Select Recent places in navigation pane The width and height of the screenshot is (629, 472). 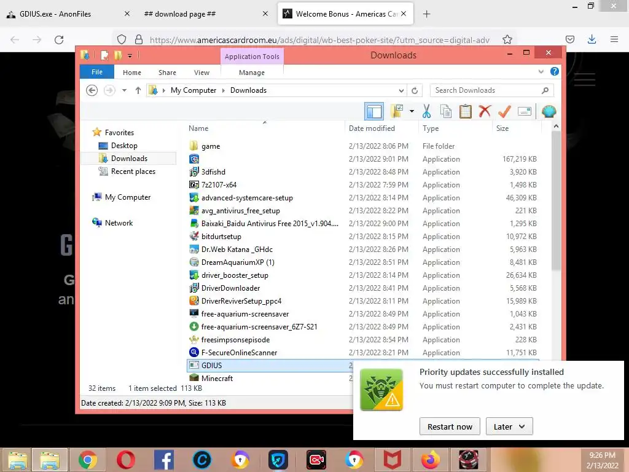point(133,171)
